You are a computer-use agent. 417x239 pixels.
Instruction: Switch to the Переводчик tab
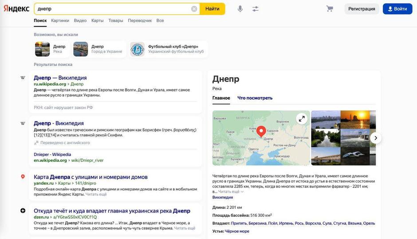click(140, 20)
